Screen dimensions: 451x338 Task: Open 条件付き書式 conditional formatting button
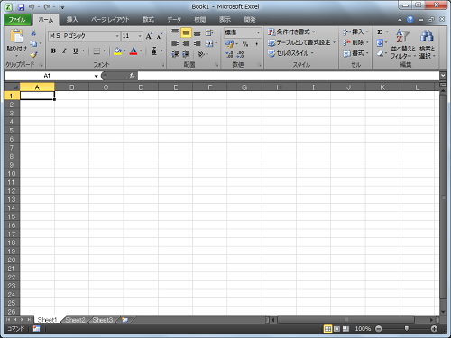(291, 32)
